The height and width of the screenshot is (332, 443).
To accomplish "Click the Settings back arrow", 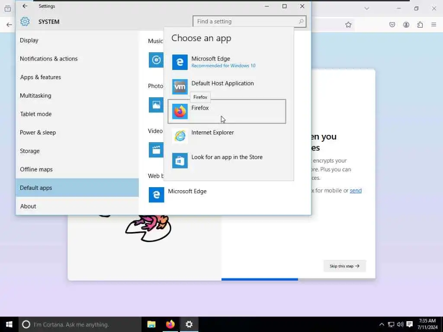I will [25, 6].
